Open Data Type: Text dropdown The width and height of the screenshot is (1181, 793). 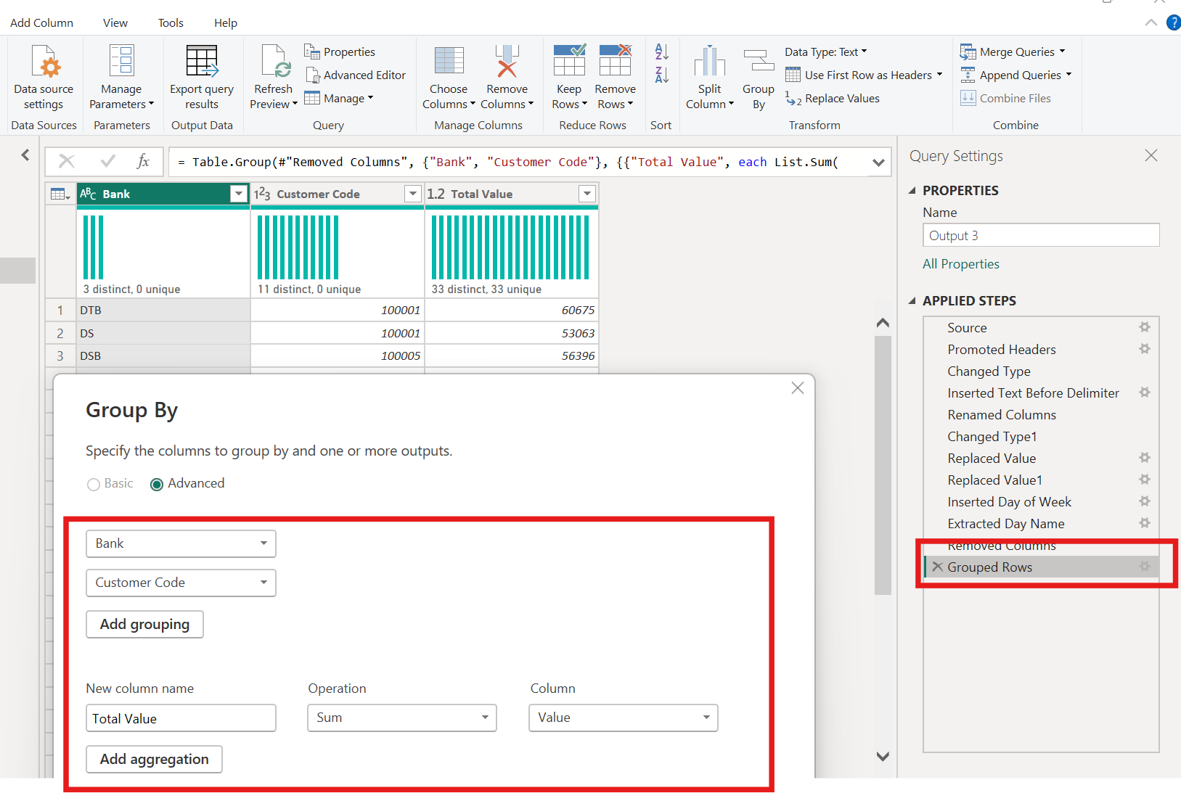826,52
